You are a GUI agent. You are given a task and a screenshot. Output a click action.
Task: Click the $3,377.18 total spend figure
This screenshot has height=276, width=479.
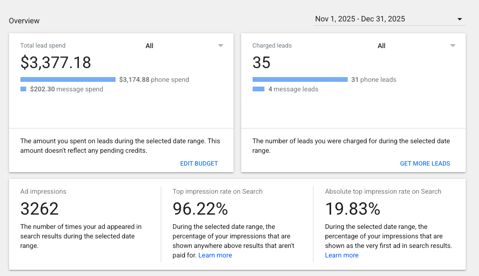(x=56, y=62)
